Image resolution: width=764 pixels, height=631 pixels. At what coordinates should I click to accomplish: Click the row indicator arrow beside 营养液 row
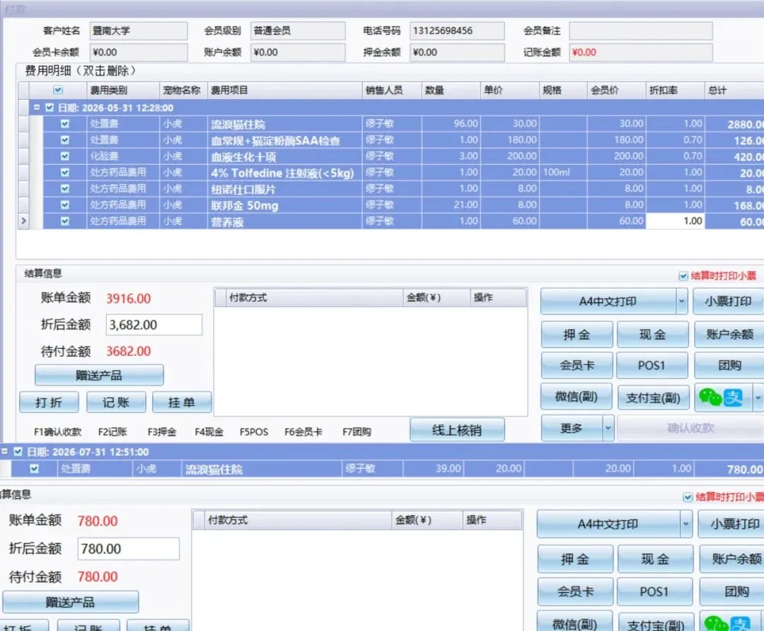click(x=23, y=221)
